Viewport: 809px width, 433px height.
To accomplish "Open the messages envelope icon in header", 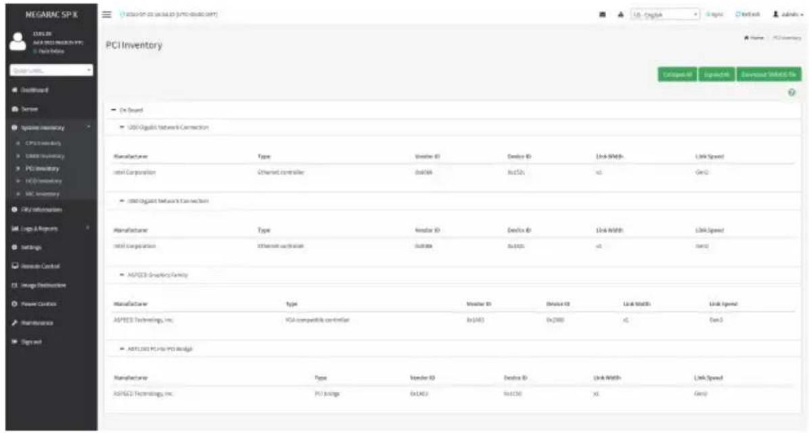I will coord(602,14).
